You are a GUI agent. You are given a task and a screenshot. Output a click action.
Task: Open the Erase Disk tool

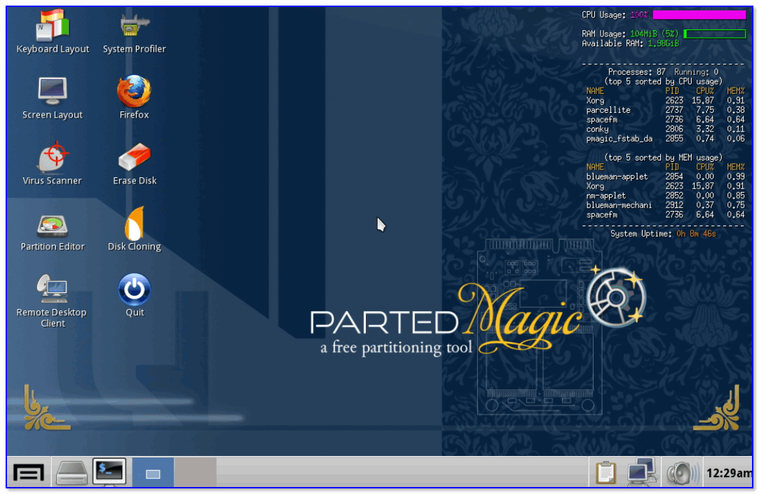134,157
